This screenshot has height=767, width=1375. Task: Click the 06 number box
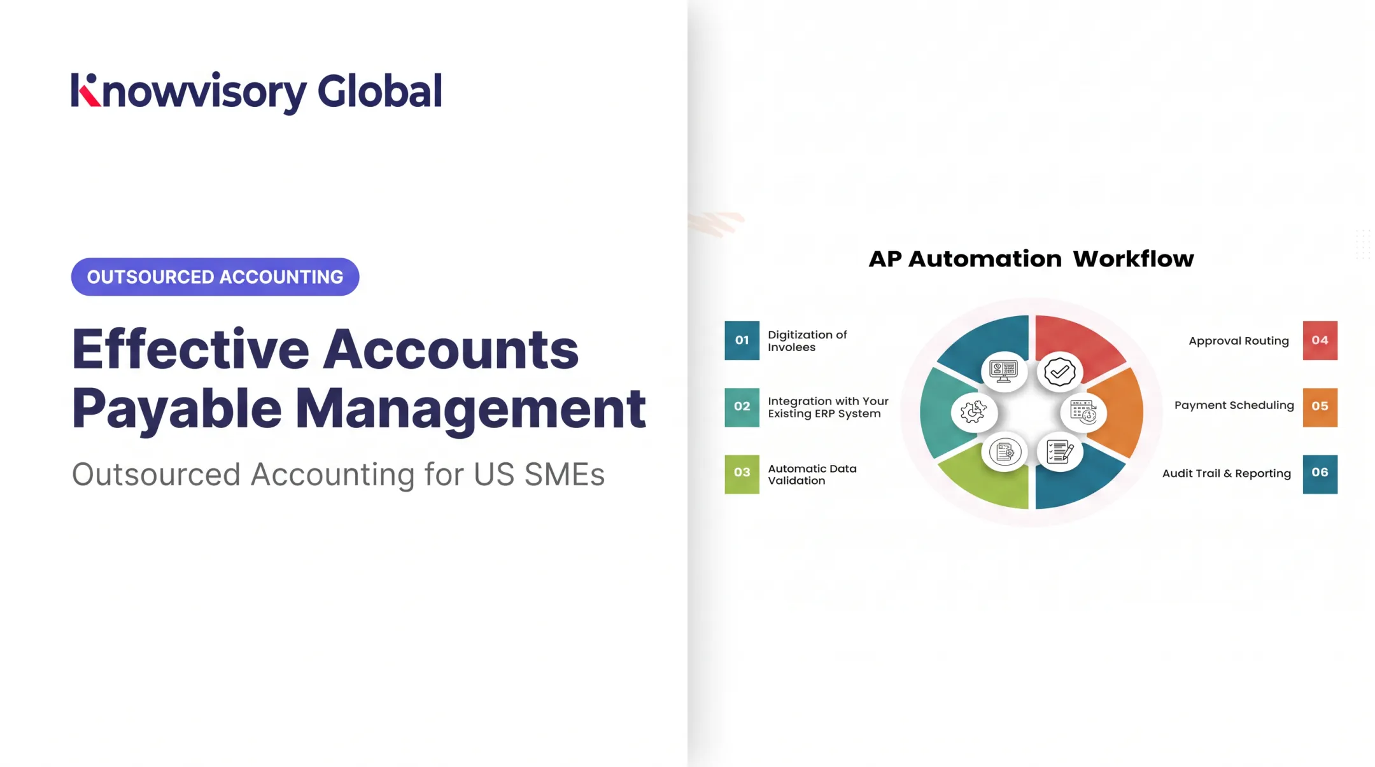point(1320,474)
